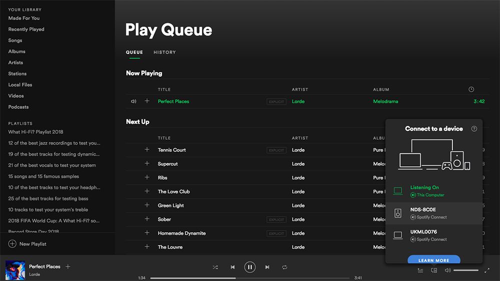
Task: Open Local Files
Action: (x=20, y=85)
